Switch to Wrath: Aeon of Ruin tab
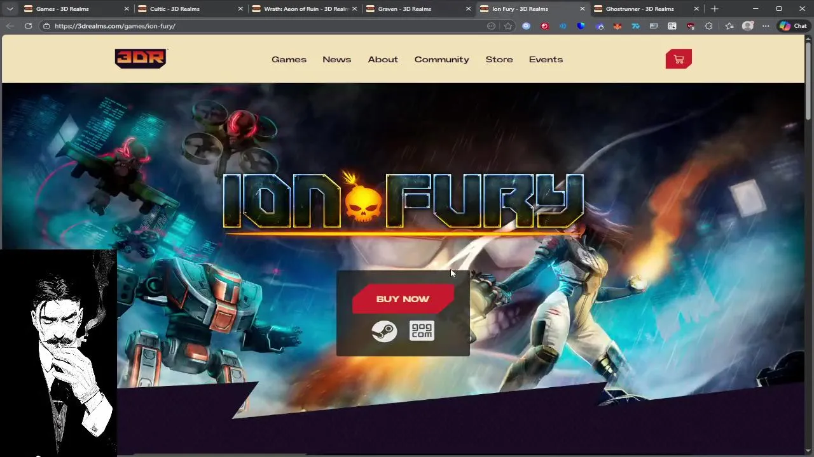814x457 pixels. [304, 9]
